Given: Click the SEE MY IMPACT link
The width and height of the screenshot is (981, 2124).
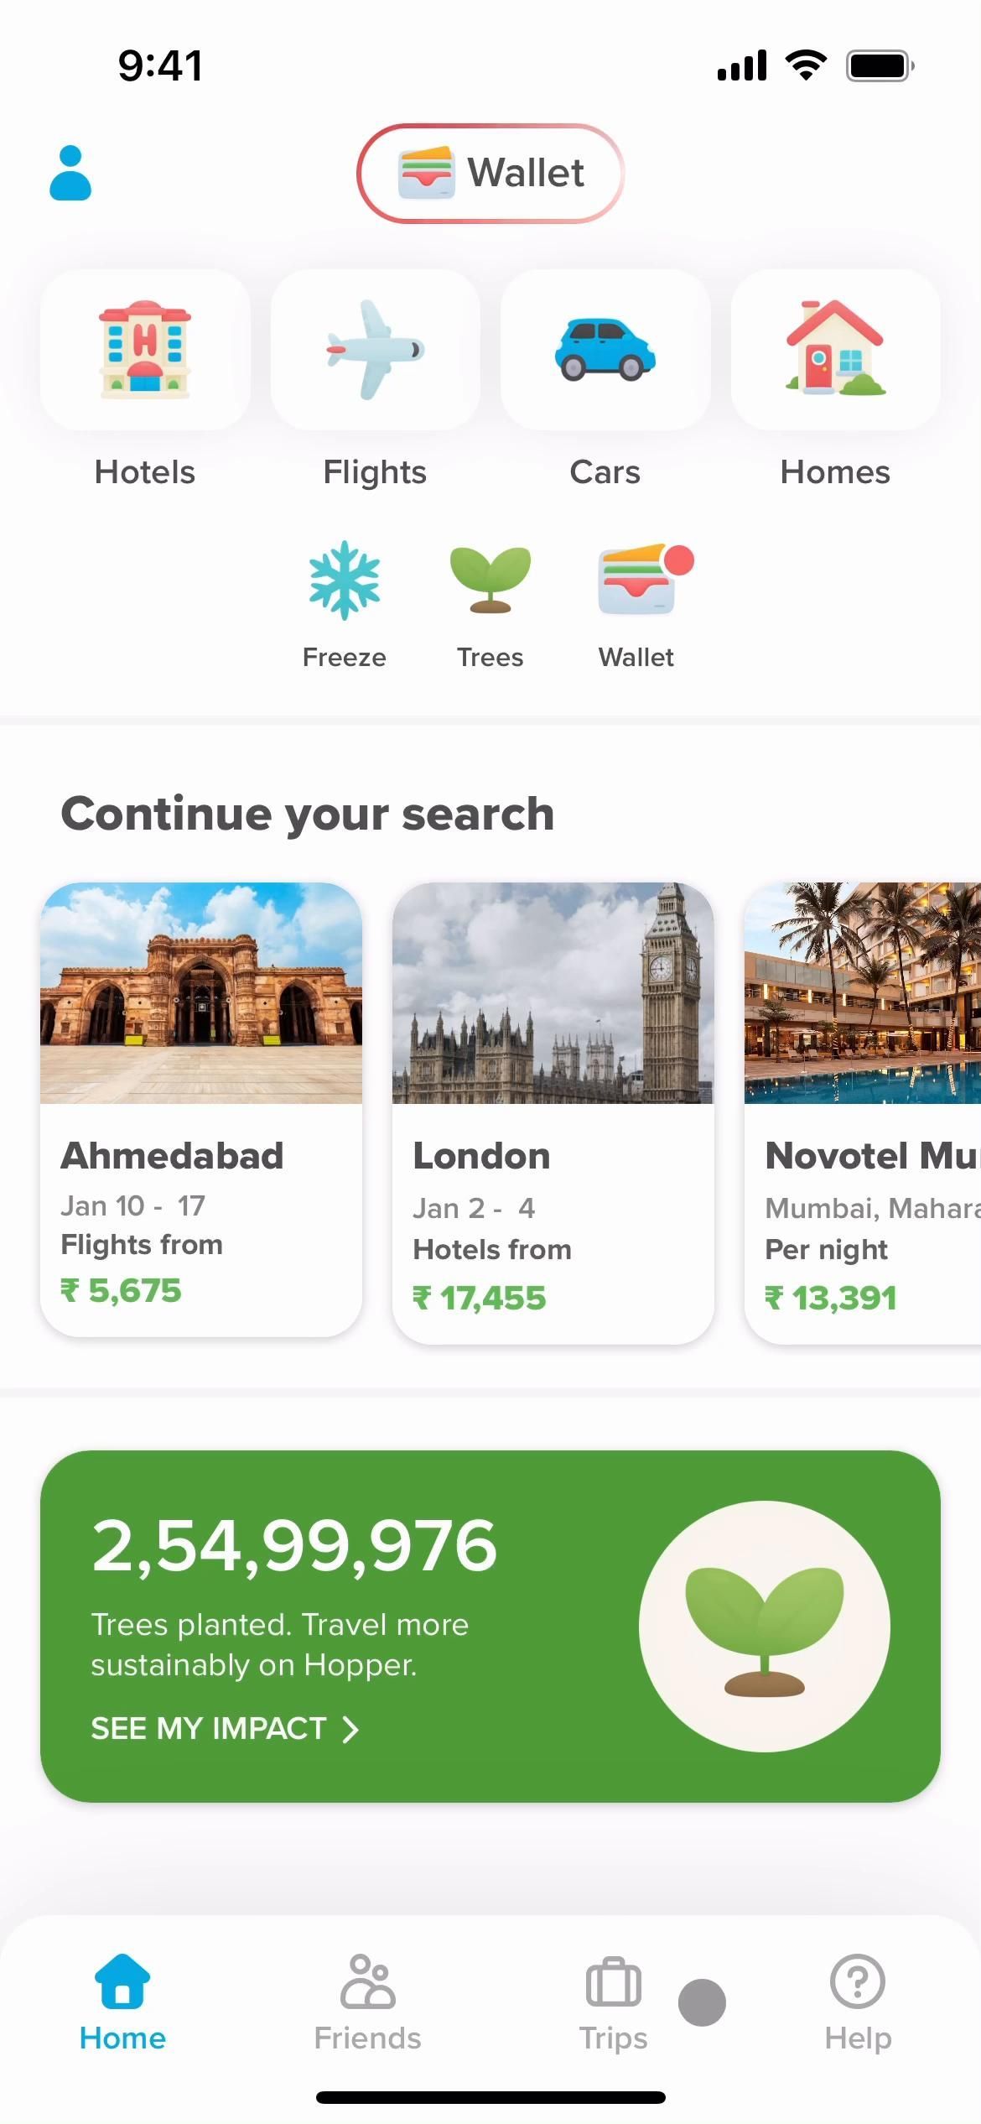Looking at the screenshot, I should click(209, 1728).
